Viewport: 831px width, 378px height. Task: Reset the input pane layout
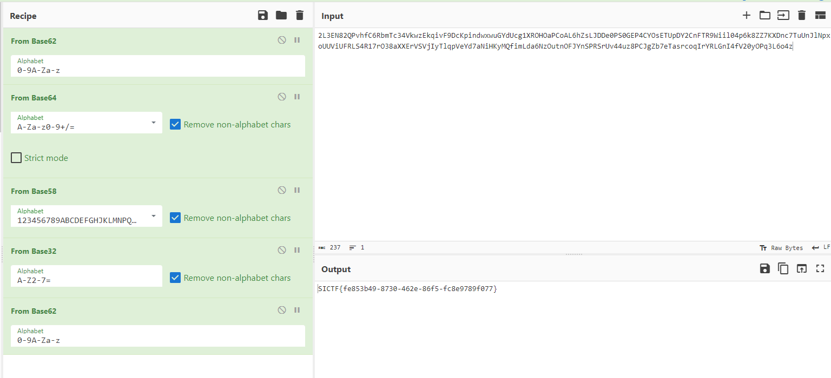pos(820,16)
